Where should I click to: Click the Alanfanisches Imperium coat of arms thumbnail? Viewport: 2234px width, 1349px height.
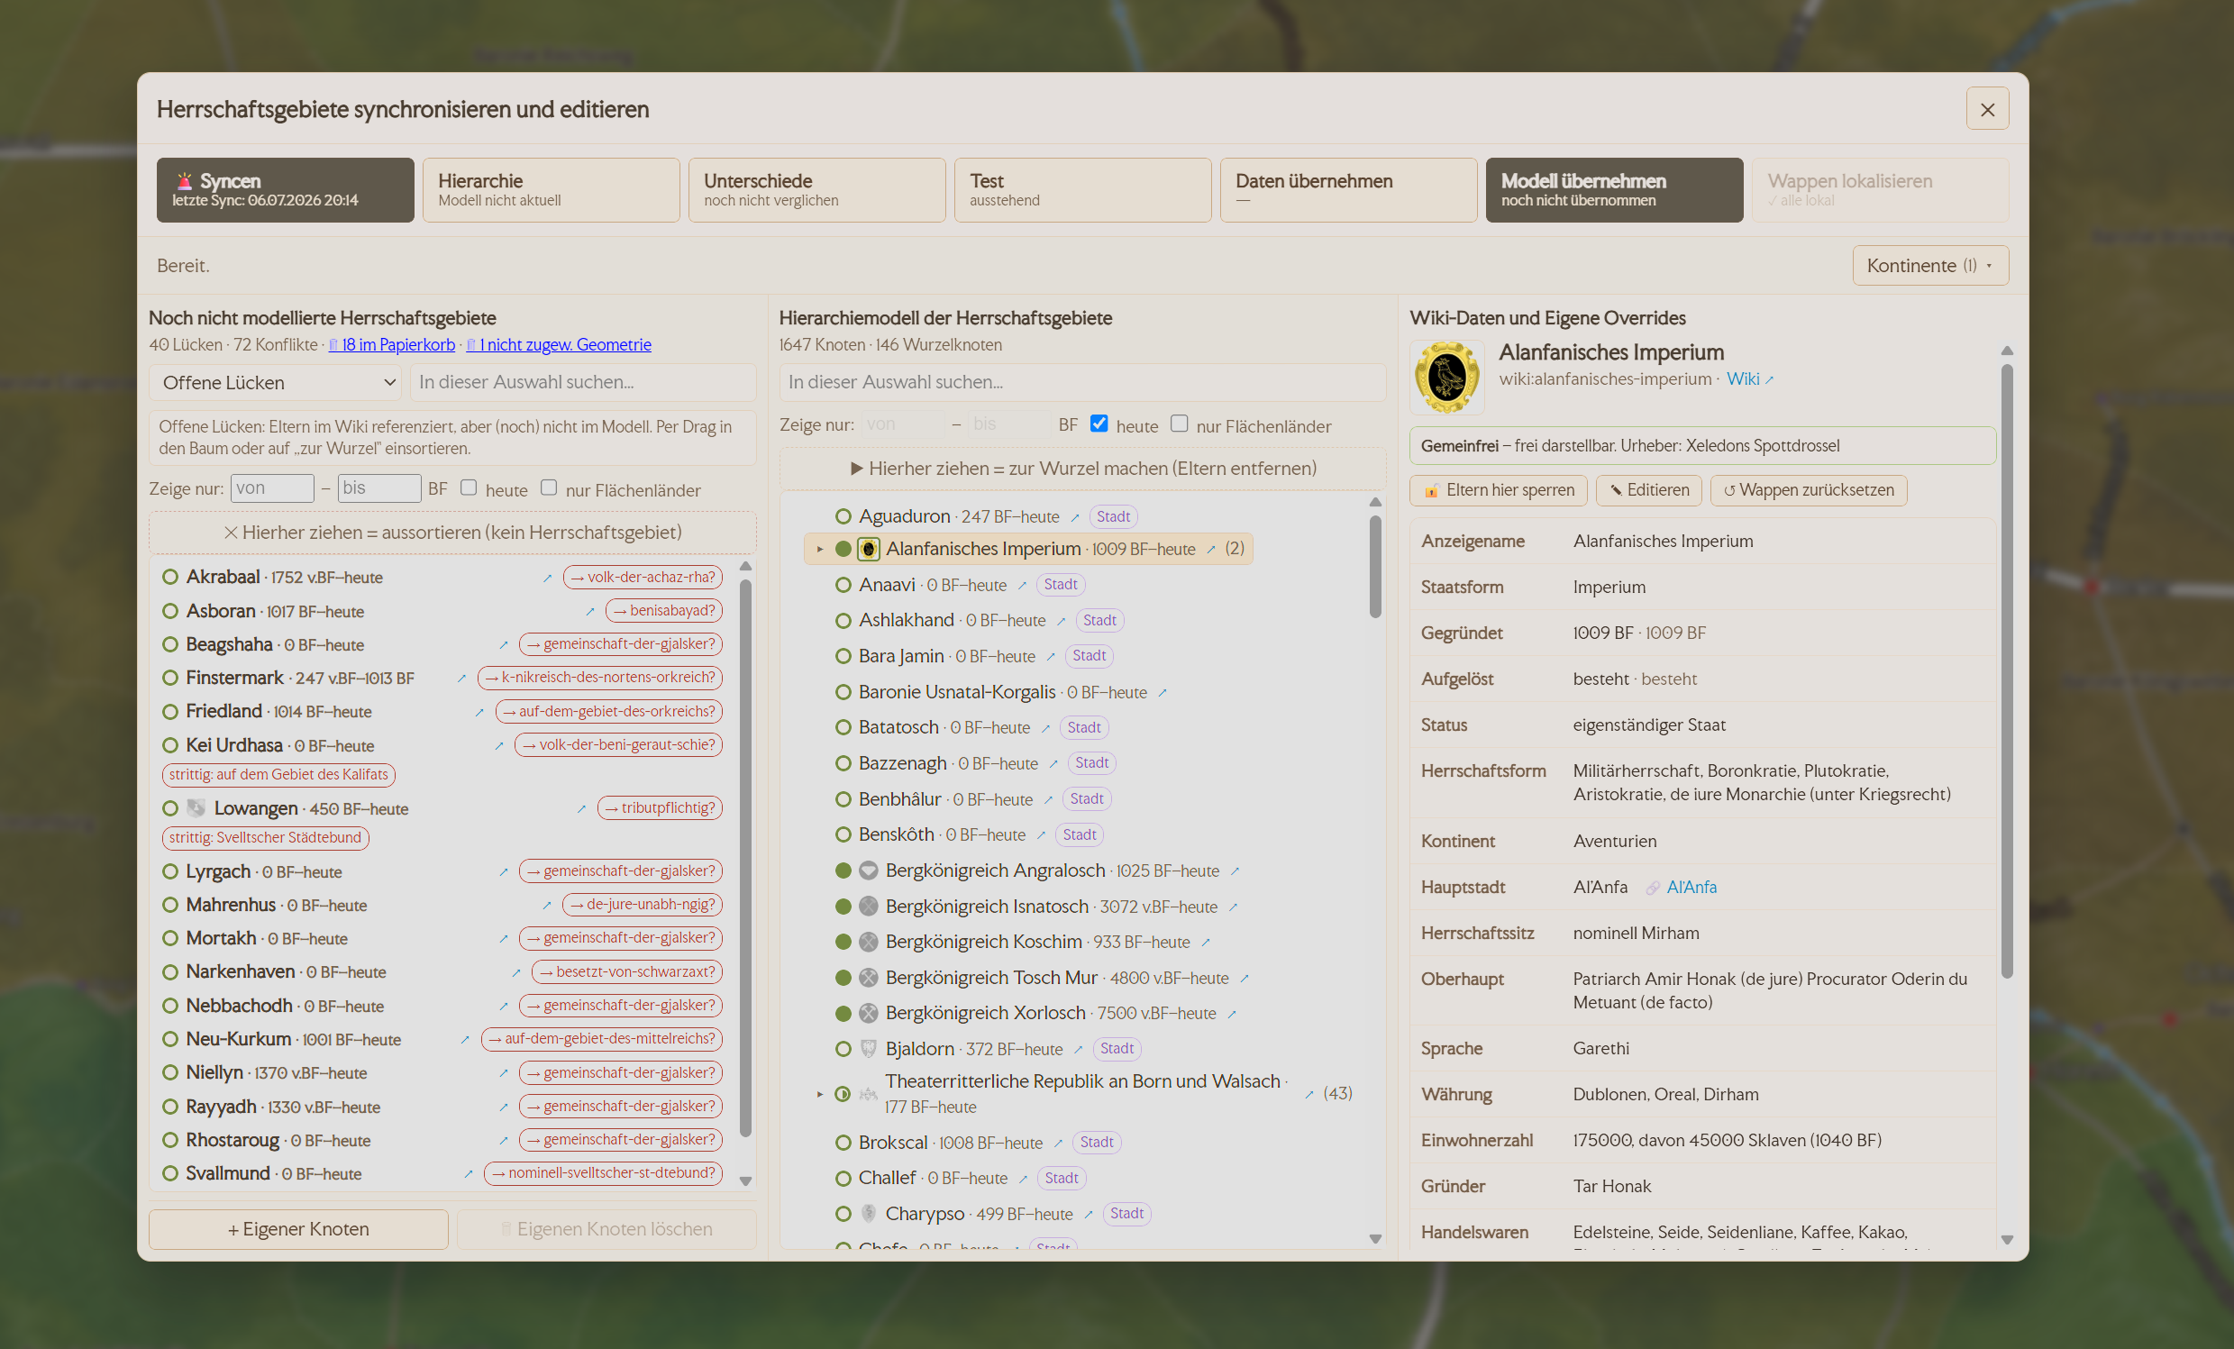(x=1447, y=378)
